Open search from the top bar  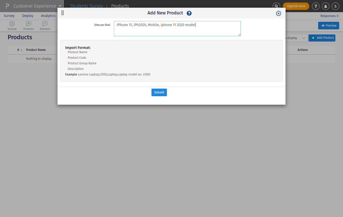[x=276, y=6]
